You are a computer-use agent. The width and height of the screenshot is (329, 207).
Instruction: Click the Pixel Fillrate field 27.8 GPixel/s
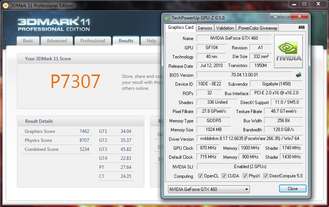pos(213,111)
